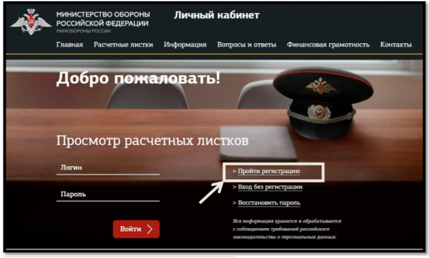This screenshot has height=258, width=429.
Task: Follow the Вход без регистрации link
Action: coord(270,187)
